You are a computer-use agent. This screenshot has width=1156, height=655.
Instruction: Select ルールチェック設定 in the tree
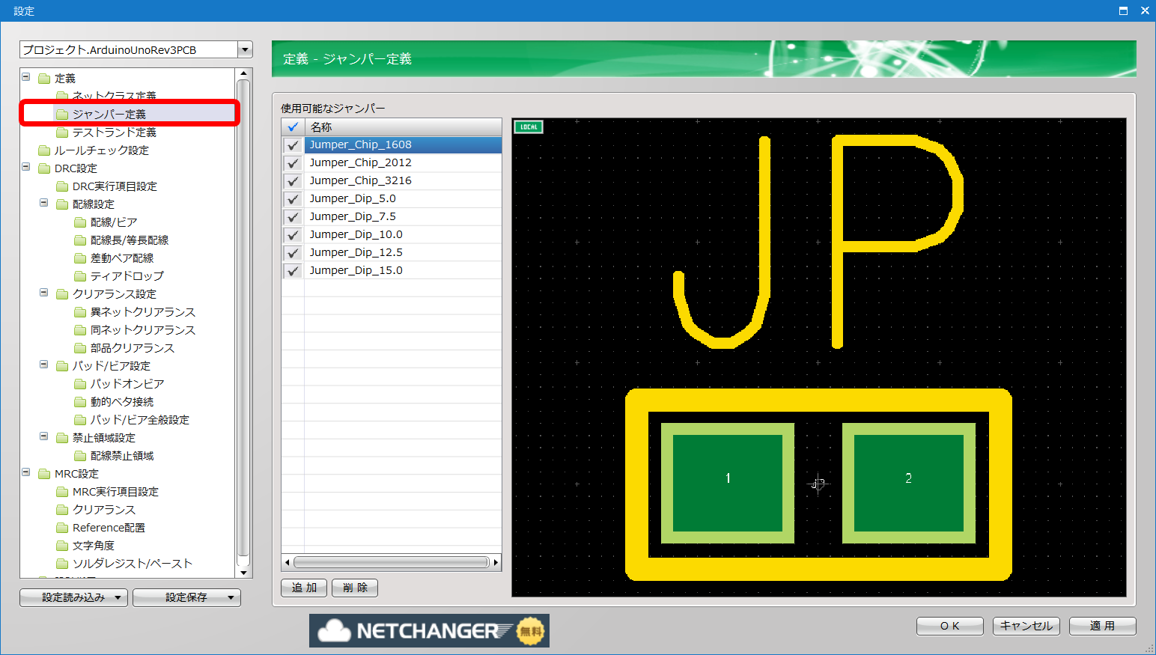click(x=101, y=150)
